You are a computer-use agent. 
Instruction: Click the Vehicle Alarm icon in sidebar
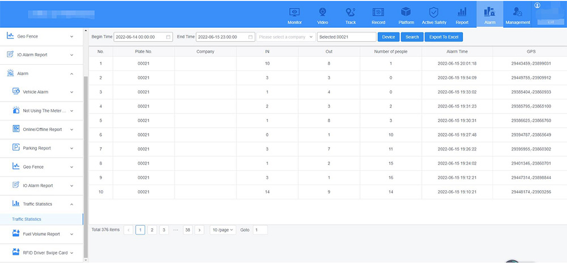16,91
